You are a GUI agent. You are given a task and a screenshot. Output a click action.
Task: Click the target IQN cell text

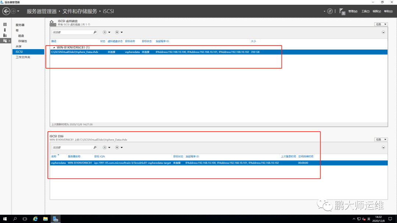point(132,163)
